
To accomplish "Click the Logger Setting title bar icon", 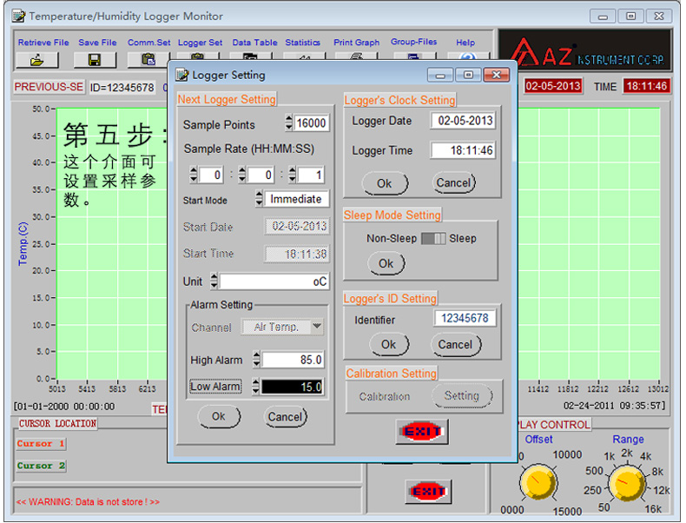I will (181, 76).
